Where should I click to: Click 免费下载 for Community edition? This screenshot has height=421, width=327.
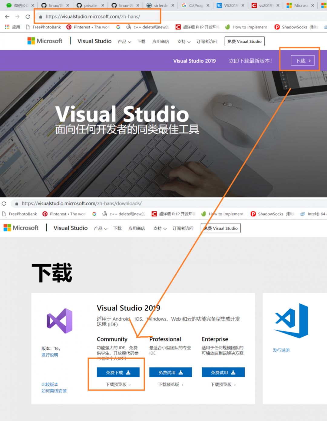(x=118, y=372)
